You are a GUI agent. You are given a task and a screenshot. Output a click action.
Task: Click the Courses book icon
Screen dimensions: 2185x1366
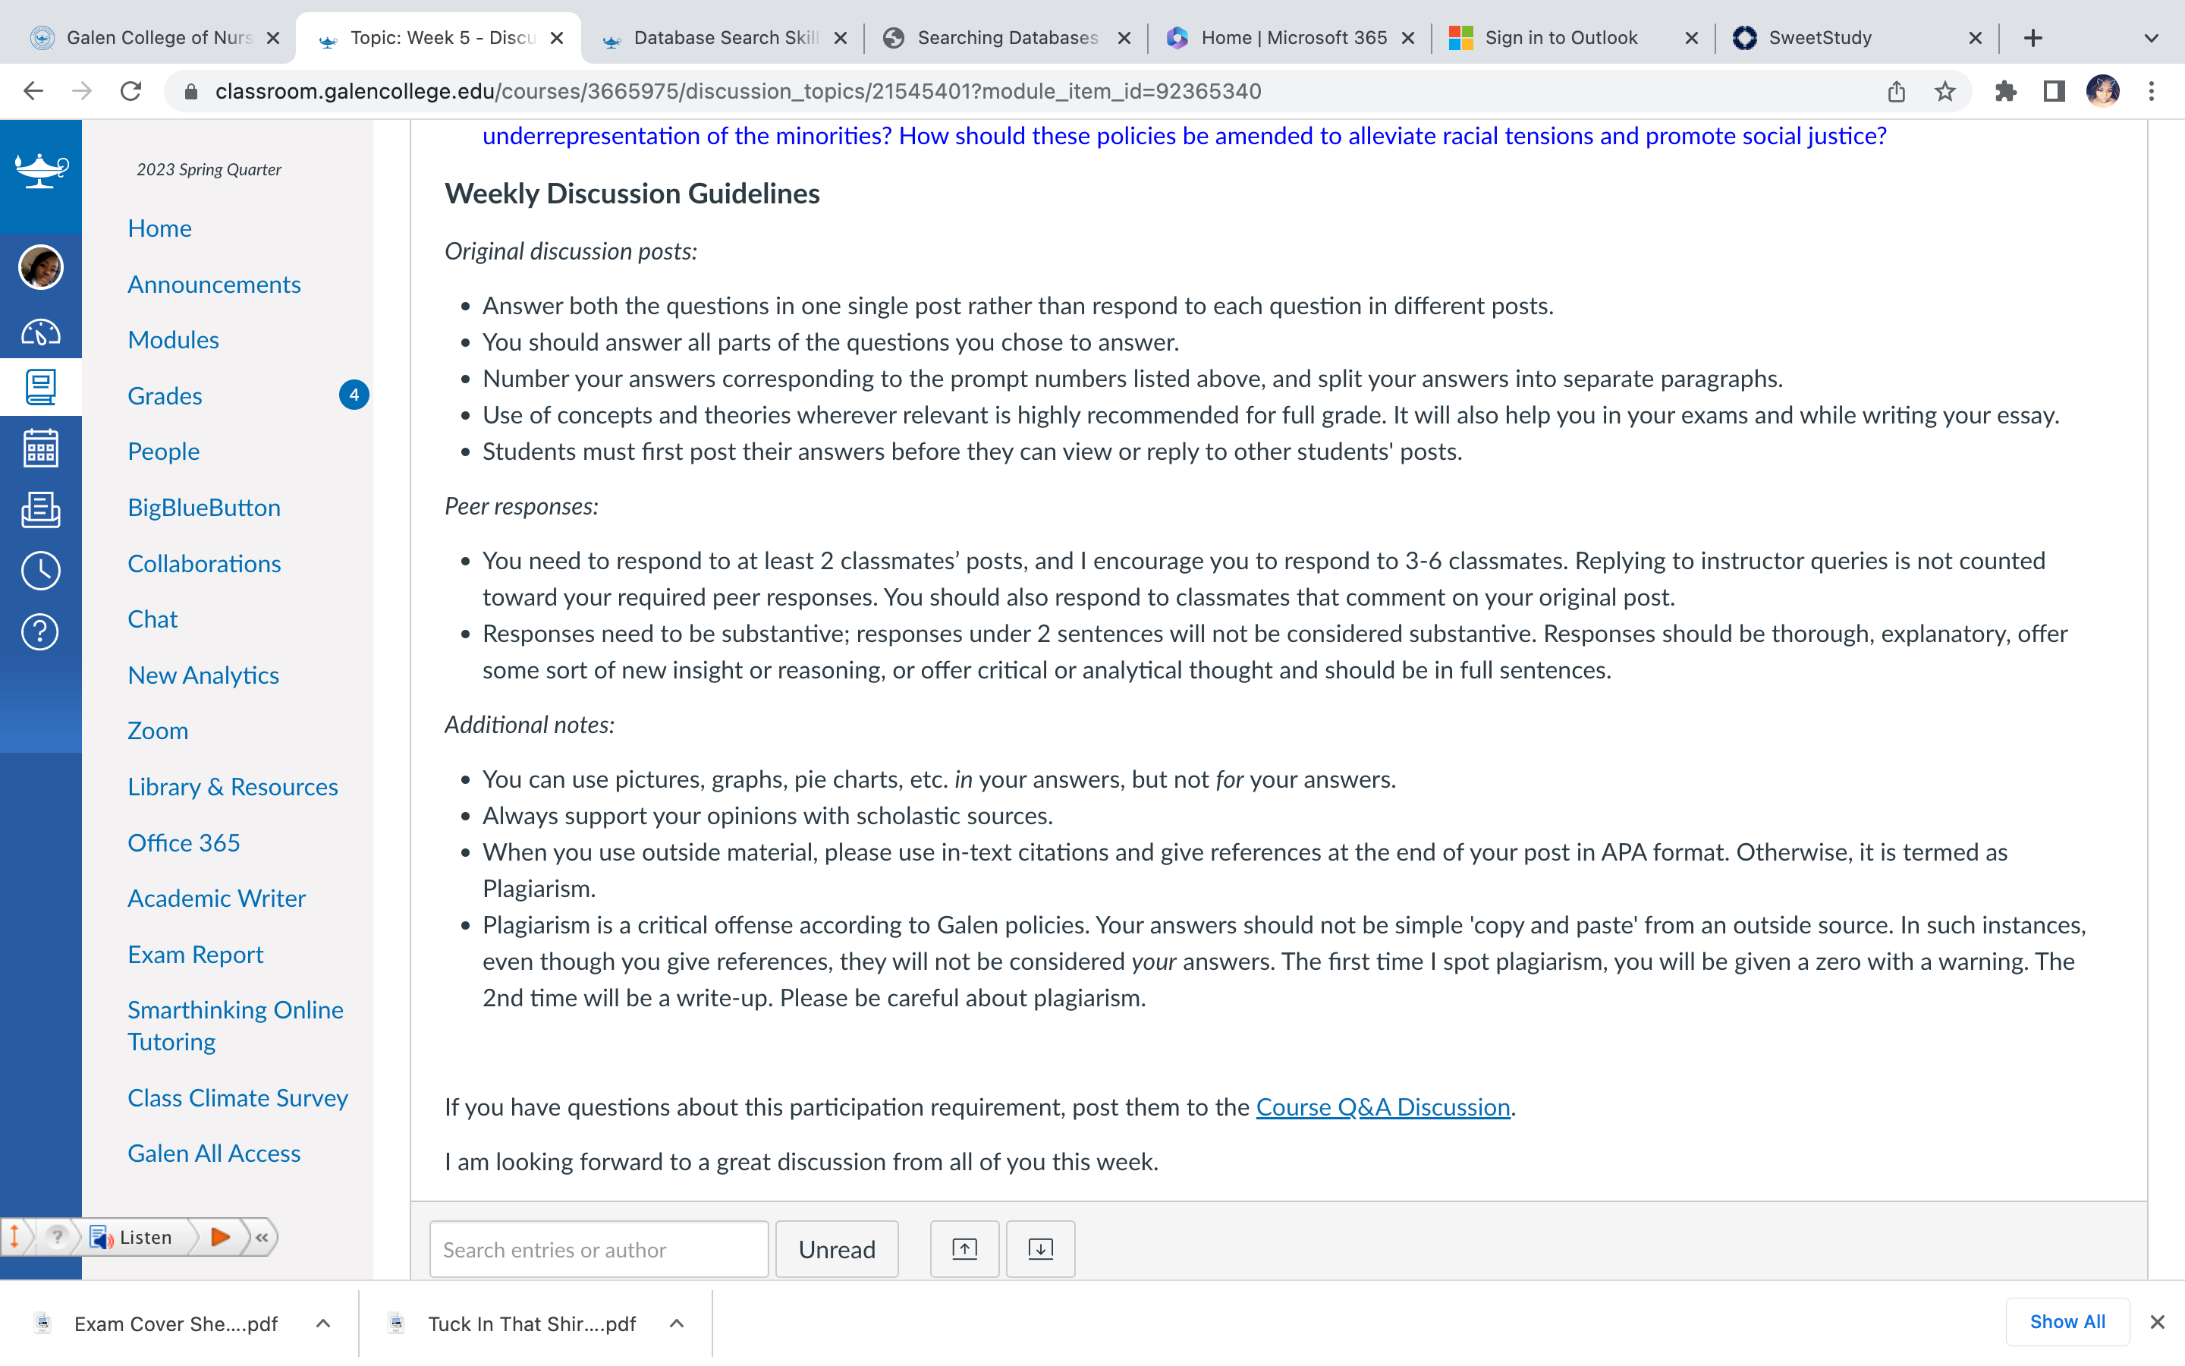[41, 388]
